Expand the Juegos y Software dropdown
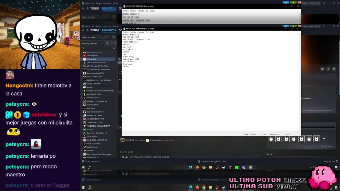Viewport: 340px width, 191px height. tap(93, 44)
